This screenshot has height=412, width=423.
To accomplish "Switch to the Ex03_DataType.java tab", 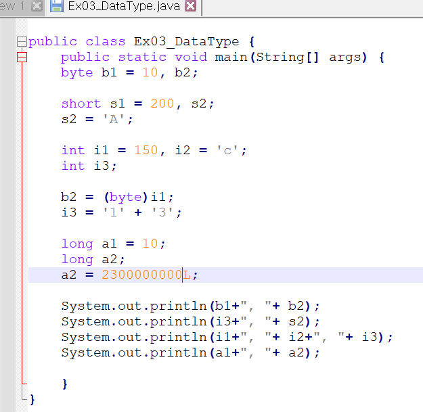I will (124, 7).
